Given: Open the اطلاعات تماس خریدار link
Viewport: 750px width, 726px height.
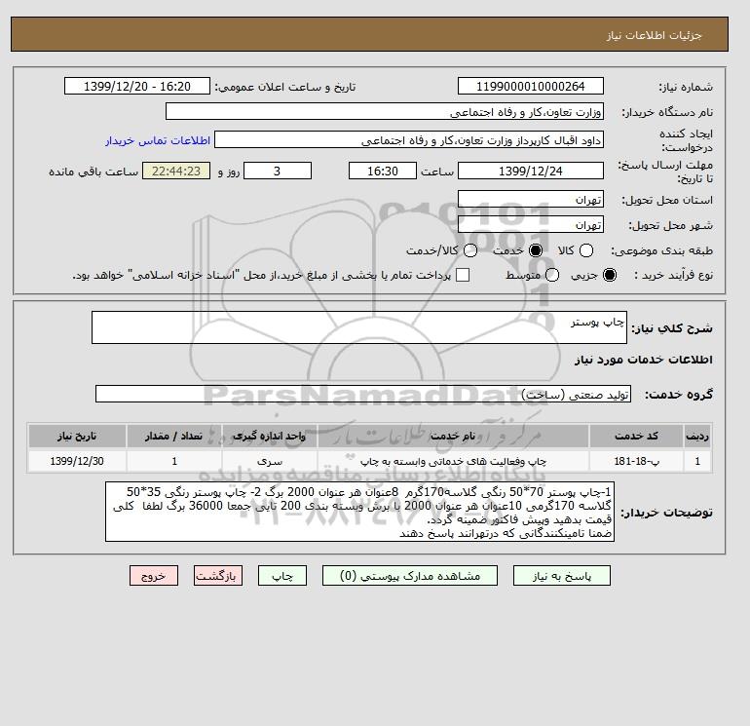Looking at the screenshot, I should [x=158, y=140].
